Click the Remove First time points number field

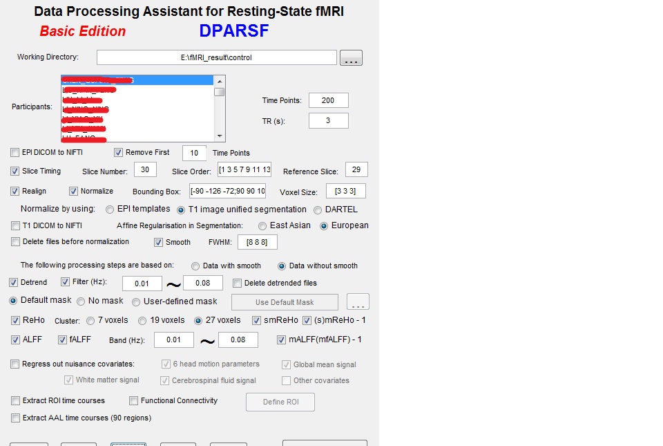coord(194,153)
